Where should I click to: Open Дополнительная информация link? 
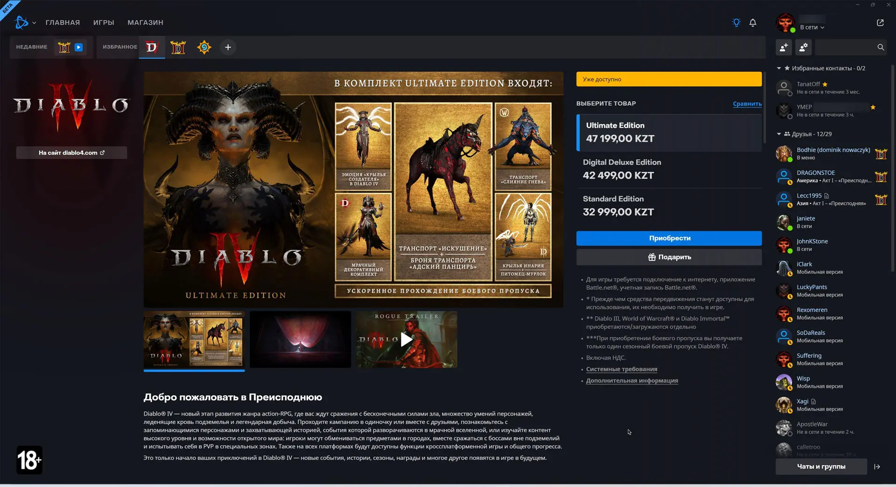pyautogui.click(x=632, y=381)
